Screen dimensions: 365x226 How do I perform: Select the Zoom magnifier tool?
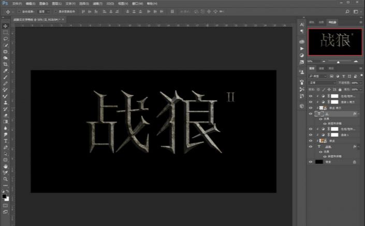point(5,179)
